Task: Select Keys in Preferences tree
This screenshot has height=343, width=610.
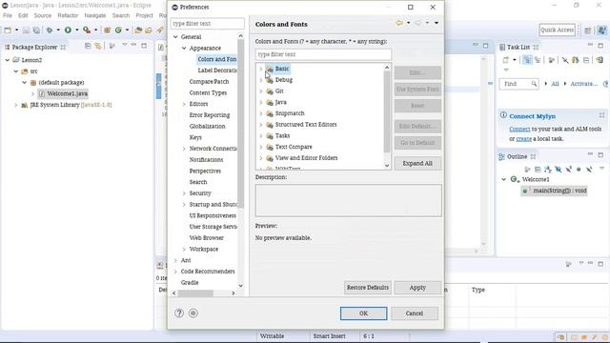Action: tap(195, 137)
